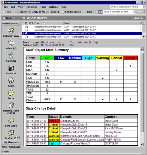Screen dimensions: 147x155
Task: Click the open envelope icon on 2004-05-08 message
Action: (x=26, y=27)
